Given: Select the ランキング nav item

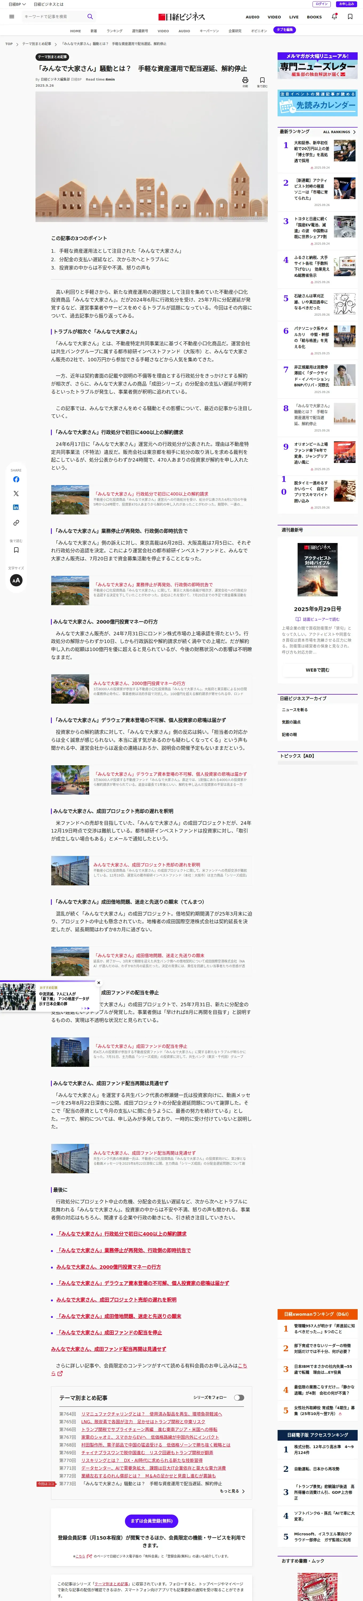Looking at the screenshot, I should tap(114, 30).
